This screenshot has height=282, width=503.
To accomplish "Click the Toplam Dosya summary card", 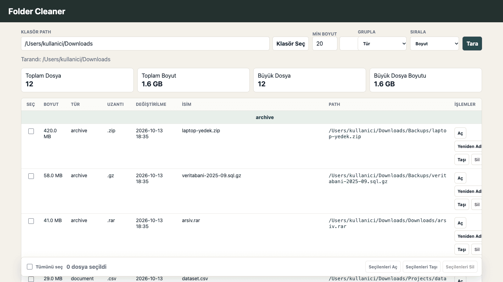I will [x=77, y=80].
